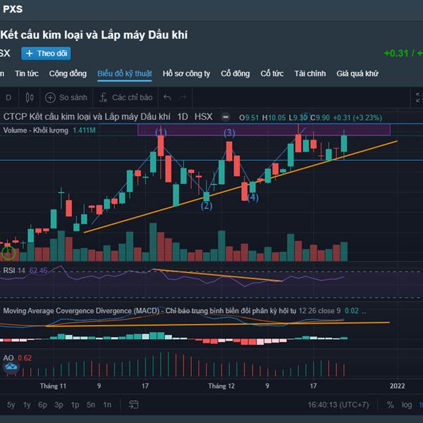Open the D timeframe interval dropdown
Image resolution: width=423 pixels, height=423 pixels.
click(x=8, y=98)
